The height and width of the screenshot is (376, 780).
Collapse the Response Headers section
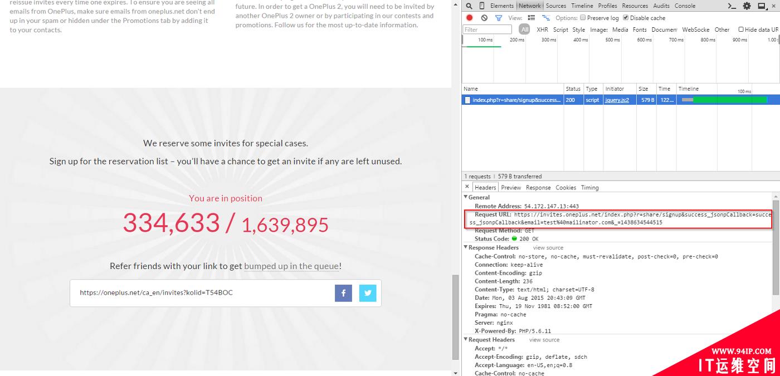pyautogui.click(x=466, y=247)
